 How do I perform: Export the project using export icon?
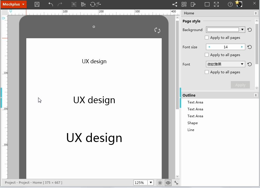coord(193,4)
